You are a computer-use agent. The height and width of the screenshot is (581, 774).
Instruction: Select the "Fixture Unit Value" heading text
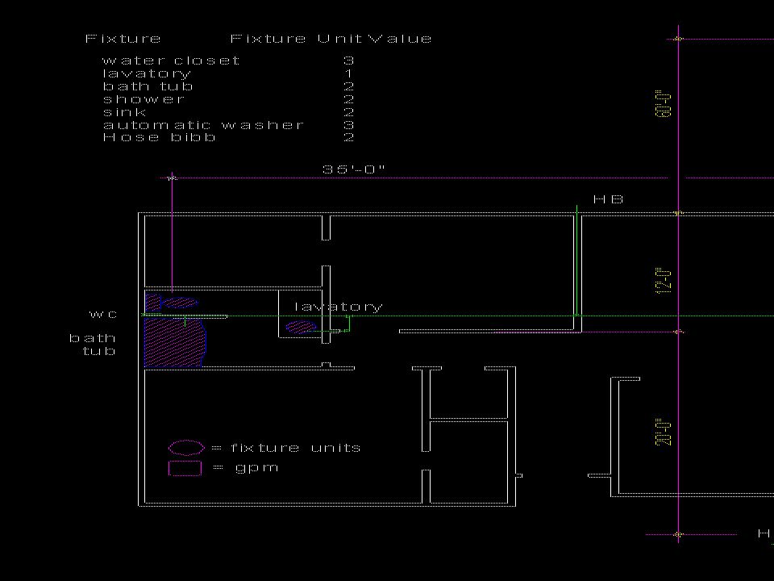point(331,39)
